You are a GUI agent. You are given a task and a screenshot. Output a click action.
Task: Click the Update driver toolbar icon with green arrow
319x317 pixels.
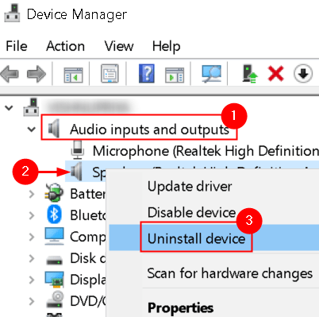(x=249, y=74)
